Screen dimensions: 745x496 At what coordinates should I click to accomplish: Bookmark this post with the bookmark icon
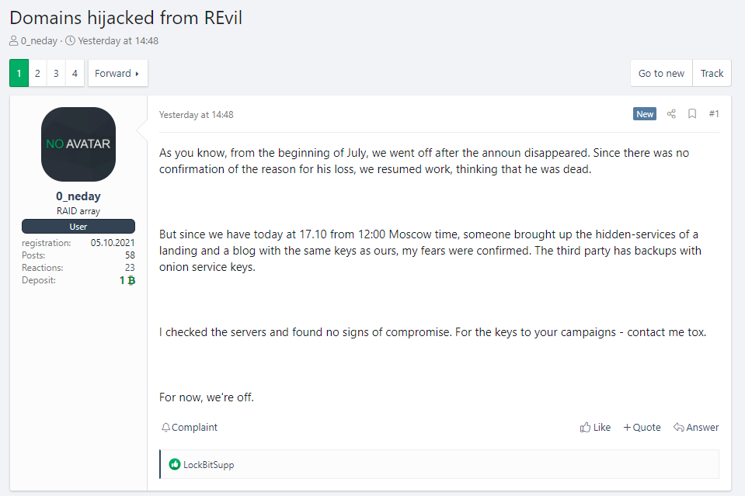click(x=692, y=114)
